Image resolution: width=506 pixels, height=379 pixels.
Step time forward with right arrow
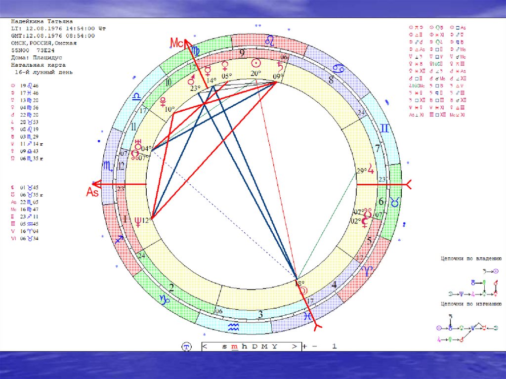295,346
